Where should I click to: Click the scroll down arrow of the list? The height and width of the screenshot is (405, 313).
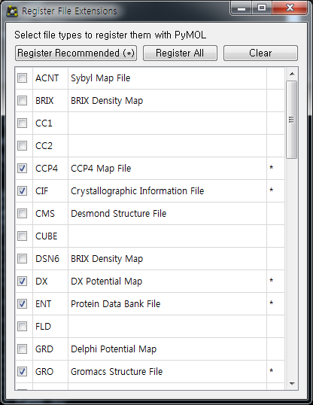292,384
